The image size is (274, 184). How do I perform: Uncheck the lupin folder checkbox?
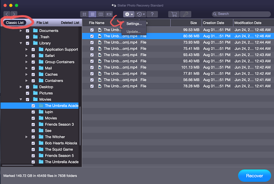tap(33, 112)
